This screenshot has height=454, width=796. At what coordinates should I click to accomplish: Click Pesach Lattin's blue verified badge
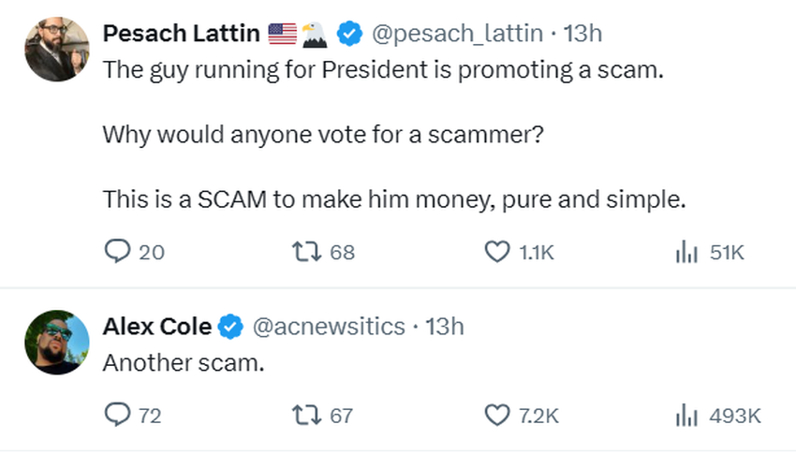point(349,34)
